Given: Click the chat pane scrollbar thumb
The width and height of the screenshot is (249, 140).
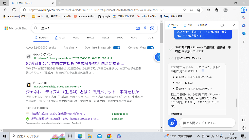Looking at the screenshot, I should (x=237, y=103).
